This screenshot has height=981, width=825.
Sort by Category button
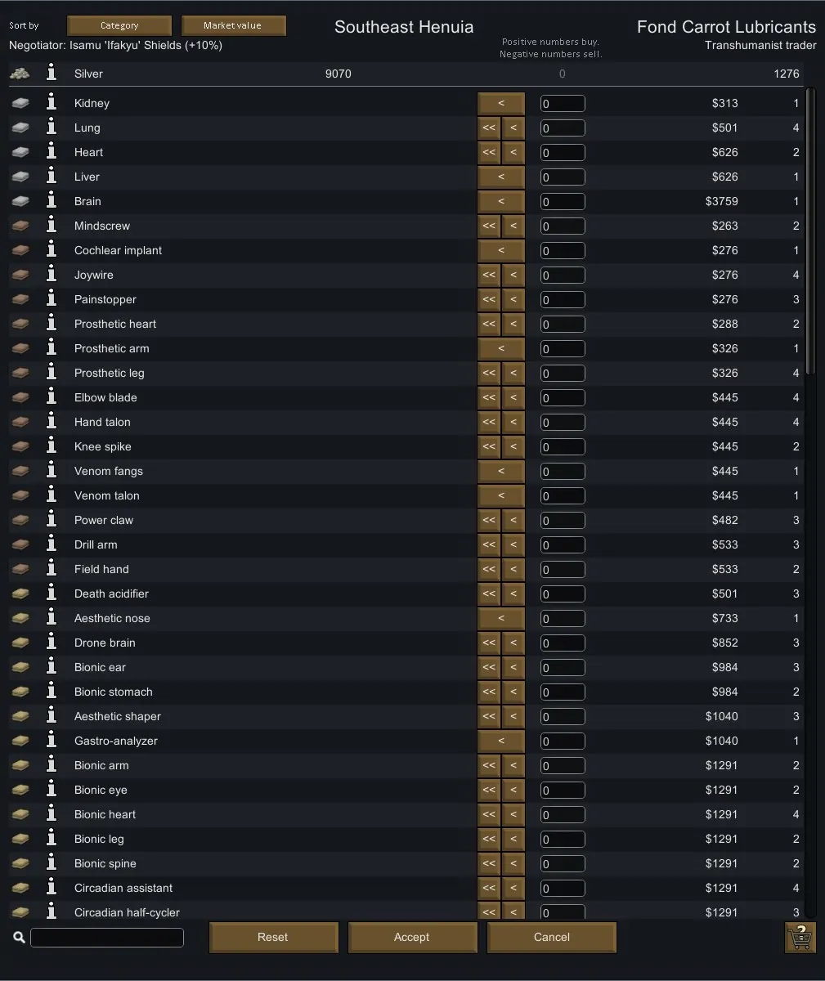pyautogui.click(x=119, y=25)
